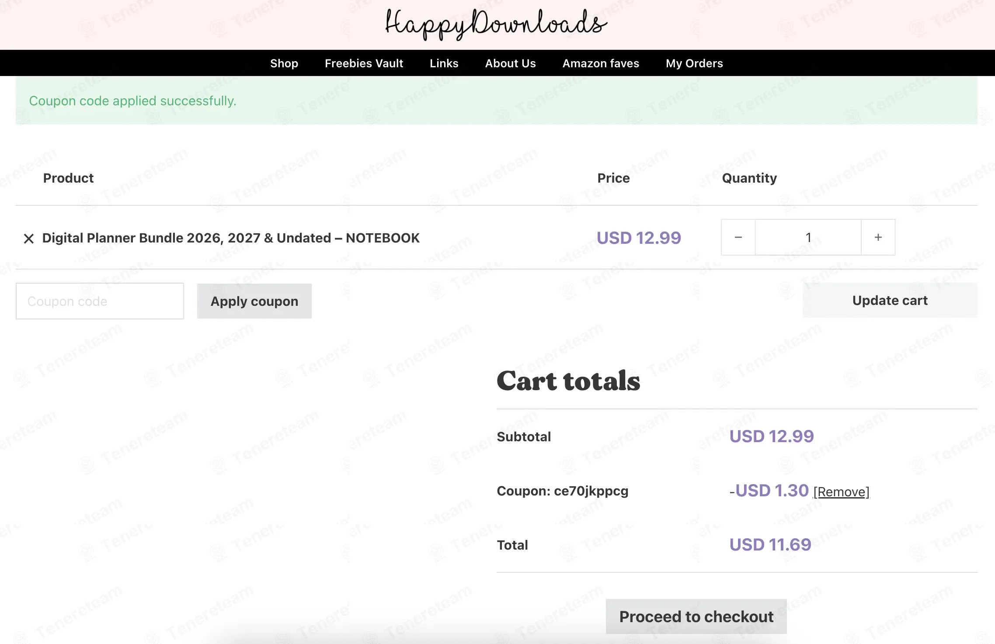Go to Links menu item

pyautogui.click(x=444, y=63)
